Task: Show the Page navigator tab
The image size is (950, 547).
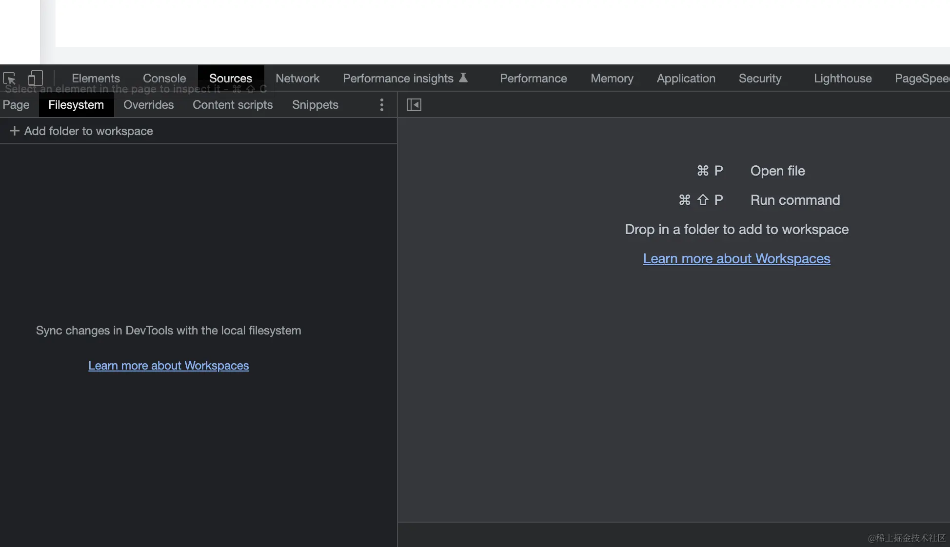Action: pyautogui.click(x=16, y=105)
